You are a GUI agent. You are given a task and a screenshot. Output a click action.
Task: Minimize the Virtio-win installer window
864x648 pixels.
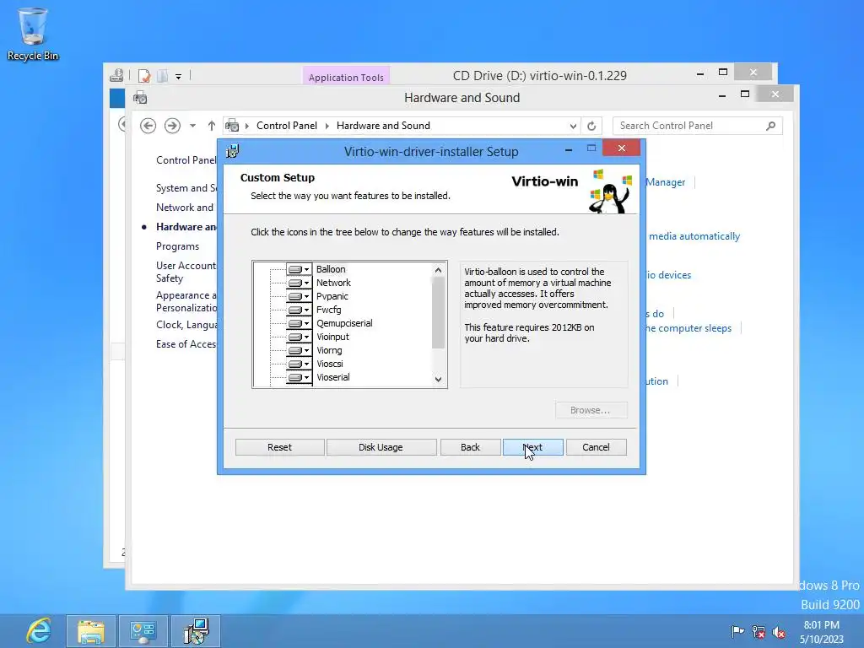coord(568,149)
